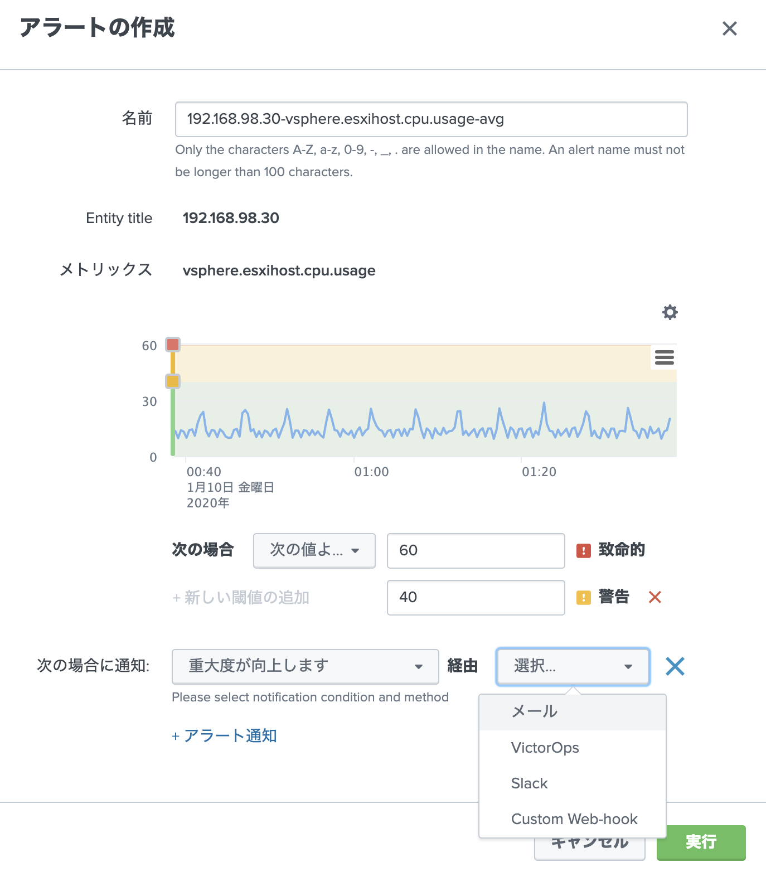Remove the warning threshold with red X

tap(655, 598)
